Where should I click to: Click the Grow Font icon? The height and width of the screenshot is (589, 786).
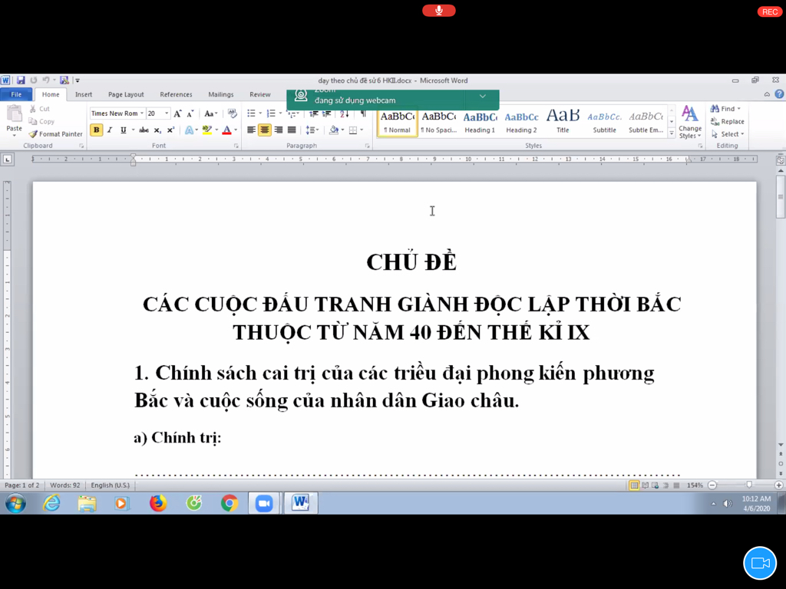(x=177, y=114)
